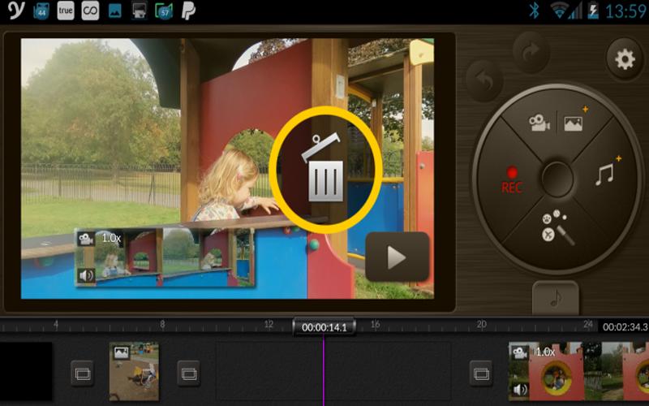Image resolution: width=649 pixels, height=406 pixels.
Task: Add an image via picture icon
Action: click(x=574, y=123)
